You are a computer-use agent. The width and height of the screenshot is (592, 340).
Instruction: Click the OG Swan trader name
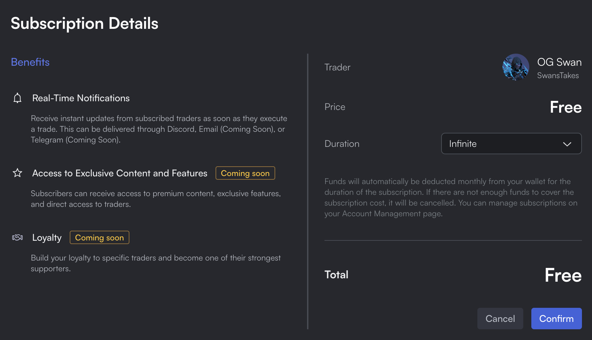[559, 62]
